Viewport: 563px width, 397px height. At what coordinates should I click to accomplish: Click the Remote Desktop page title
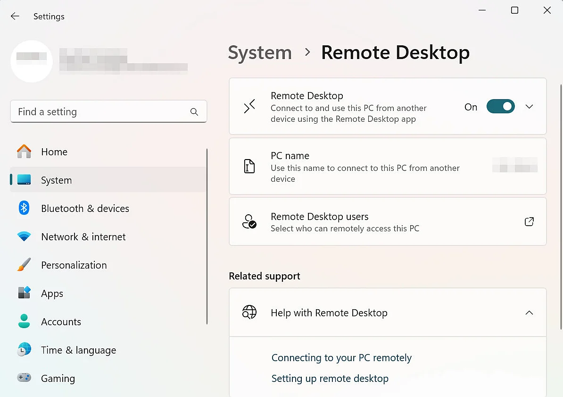point(395,53)
